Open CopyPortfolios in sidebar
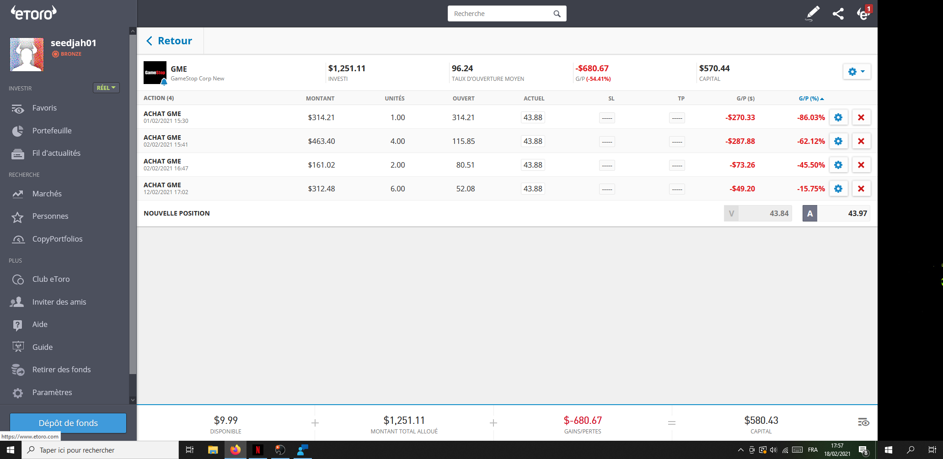 [x=57, y=239]
